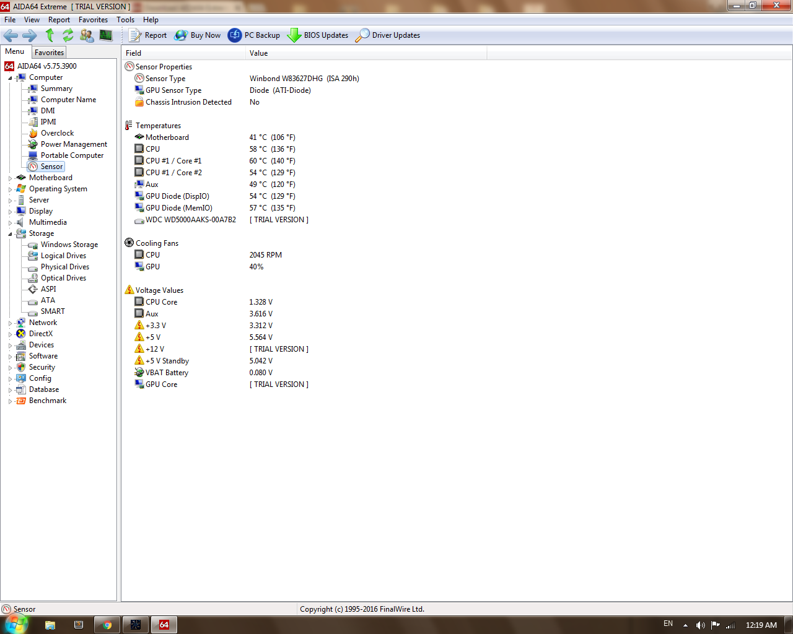
Task: Open Driver Updates from the toolbar
Action: (388, 35)
